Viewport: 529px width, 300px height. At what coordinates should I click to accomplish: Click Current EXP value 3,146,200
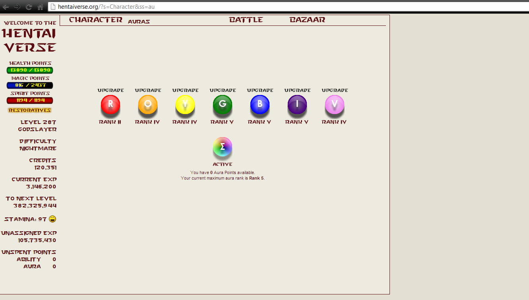coord(41,186)
